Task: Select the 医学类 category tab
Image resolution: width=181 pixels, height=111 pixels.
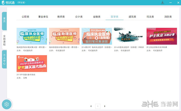Action: (x=115, y=17)
